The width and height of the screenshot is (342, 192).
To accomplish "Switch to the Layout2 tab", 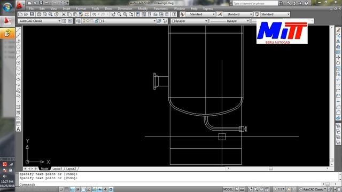I will coord(71,169).
